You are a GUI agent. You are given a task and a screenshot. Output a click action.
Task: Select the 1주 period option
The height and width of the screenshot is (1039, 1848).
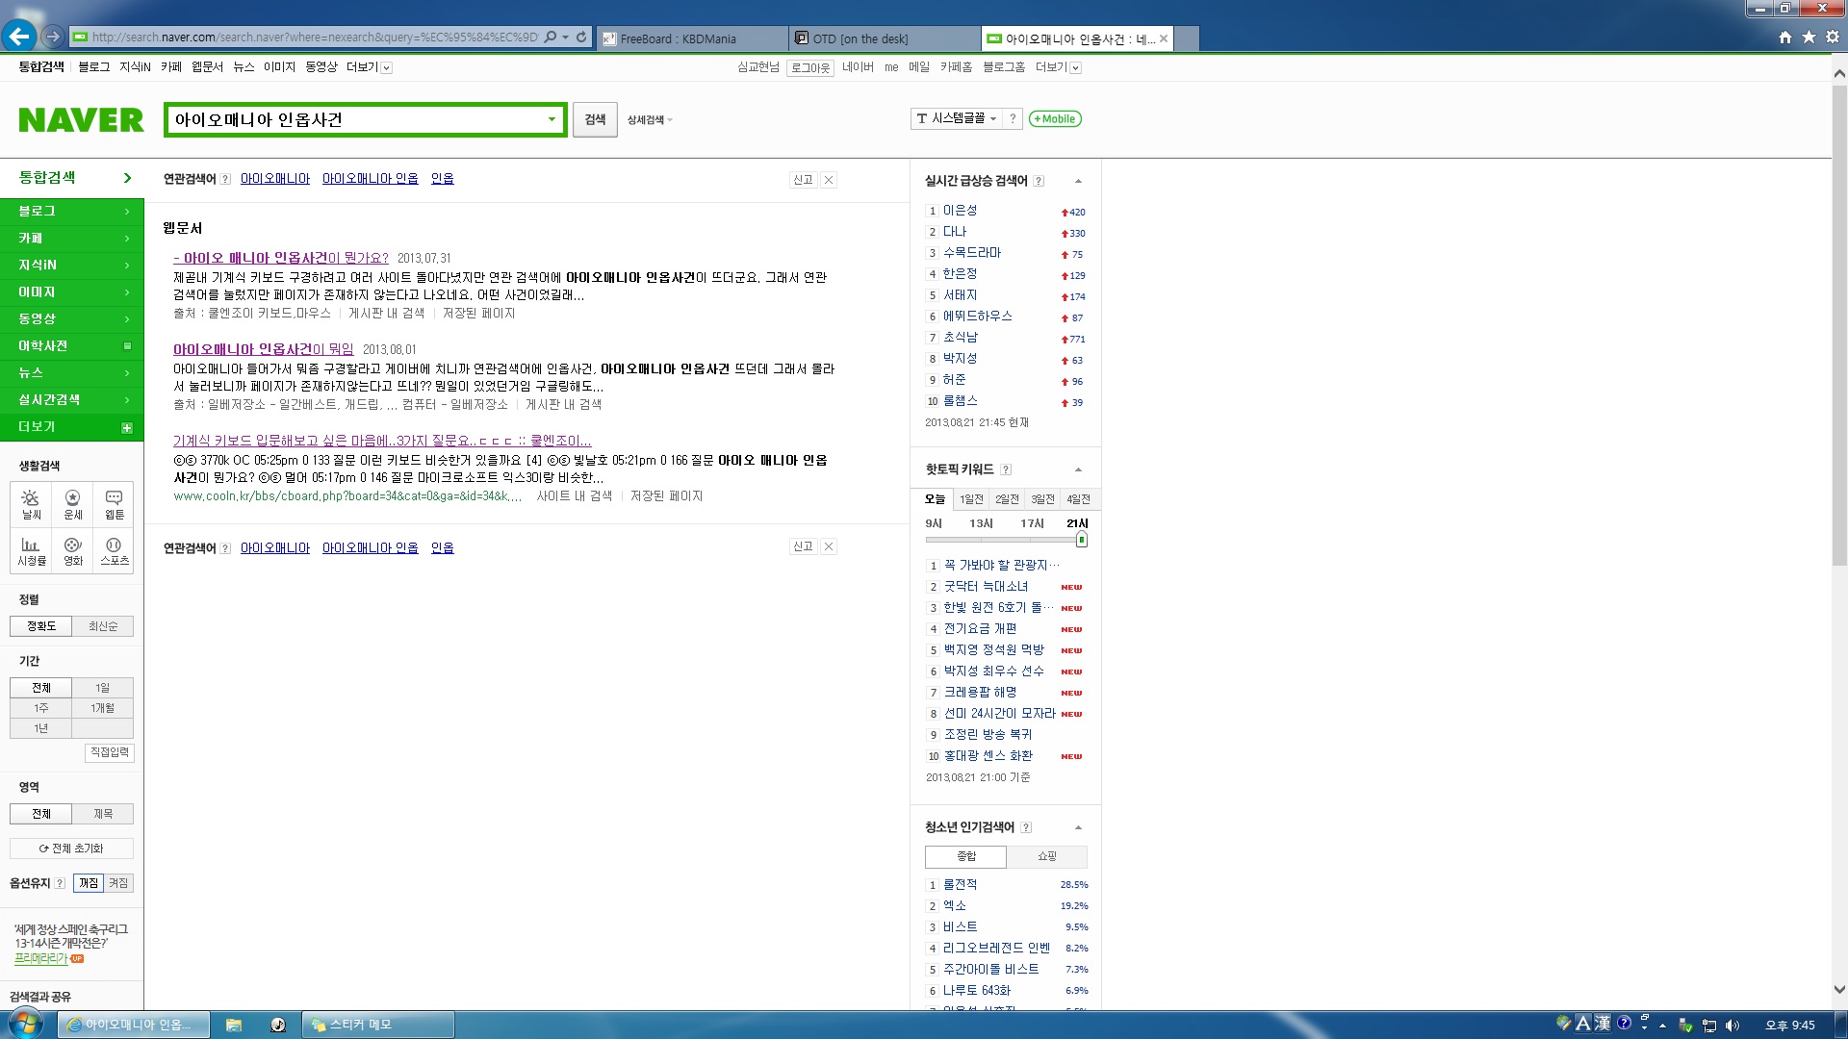41,708
